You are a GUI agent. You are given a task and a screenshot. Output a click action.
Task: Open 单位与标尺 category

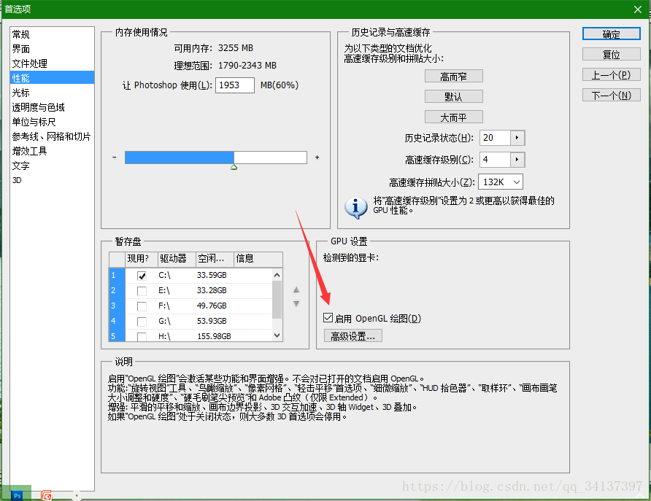point(52,122)
